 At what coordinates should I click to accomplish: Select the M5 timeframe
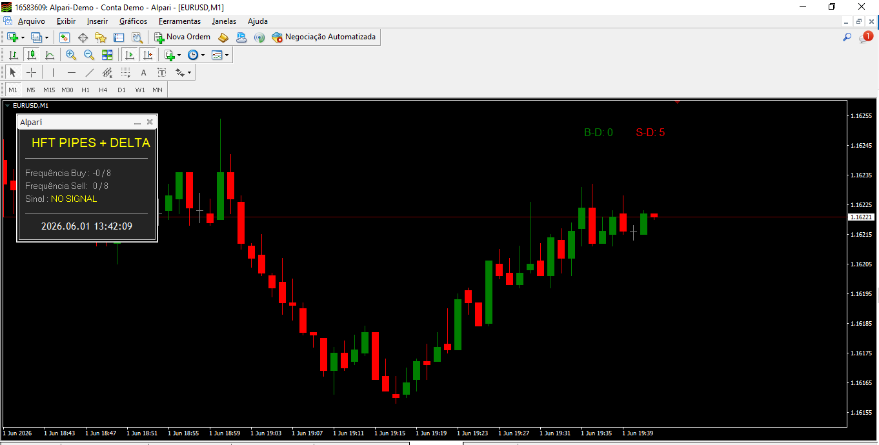31,90
